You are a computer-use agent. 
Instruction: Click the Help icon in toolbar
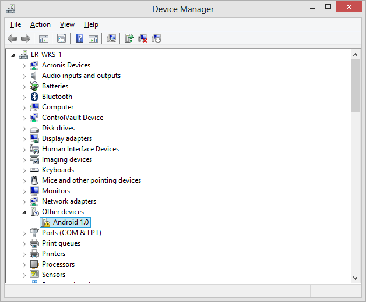coord(80,38)
